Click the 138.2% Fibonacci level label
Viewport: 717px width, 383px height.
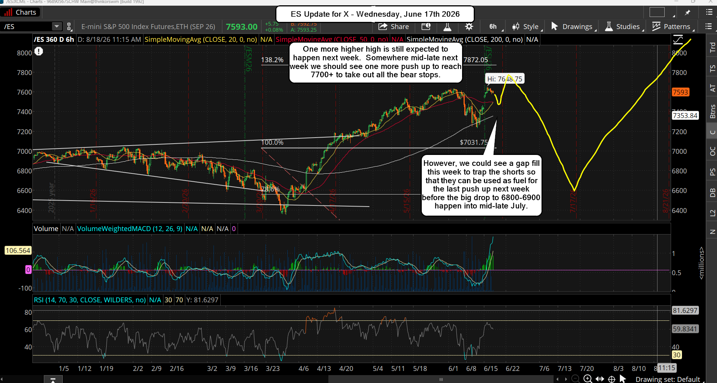272,60
